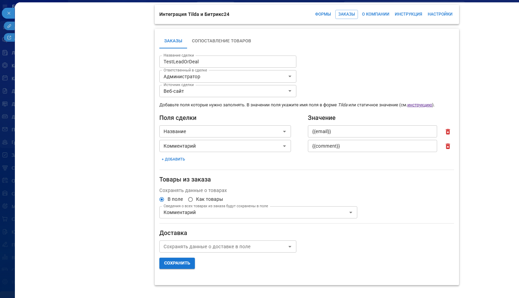Click the {{email}} value input field
The height and width of the screenshot is (298, 519).
(x=372, y=131)
